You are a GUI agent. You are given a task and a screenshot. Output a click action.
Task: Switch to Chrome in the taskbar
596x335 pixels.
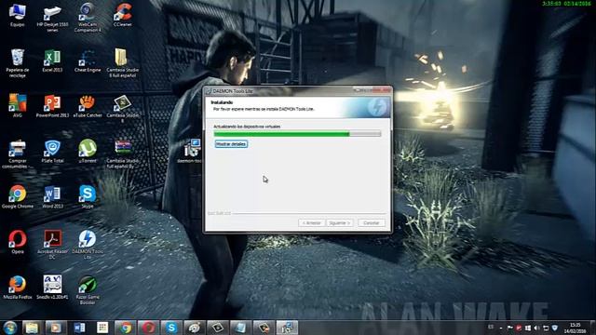pos(125,328)
